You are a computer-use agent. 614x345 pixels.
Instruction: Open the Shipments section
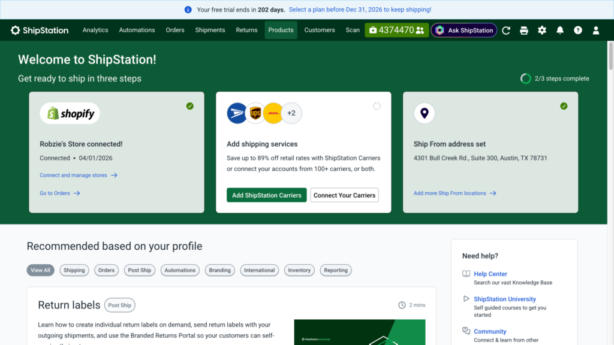[210, 30]
